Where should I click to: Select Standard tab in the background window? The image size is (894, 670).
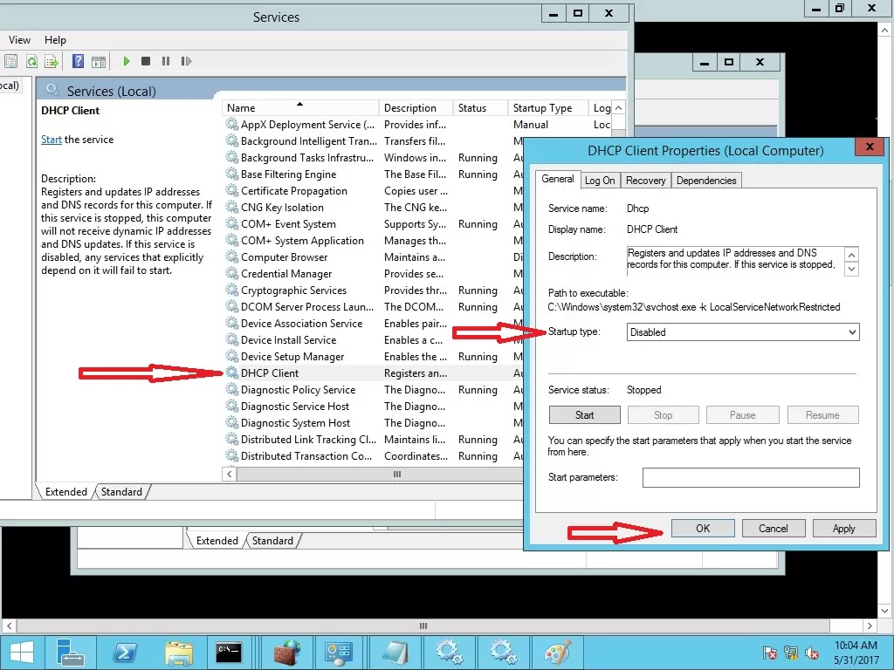(x=272, y=541)
